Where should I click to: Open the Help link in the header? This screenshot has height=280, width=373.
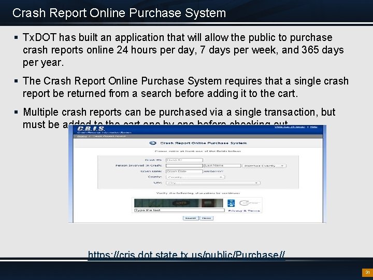coord(313,127)
